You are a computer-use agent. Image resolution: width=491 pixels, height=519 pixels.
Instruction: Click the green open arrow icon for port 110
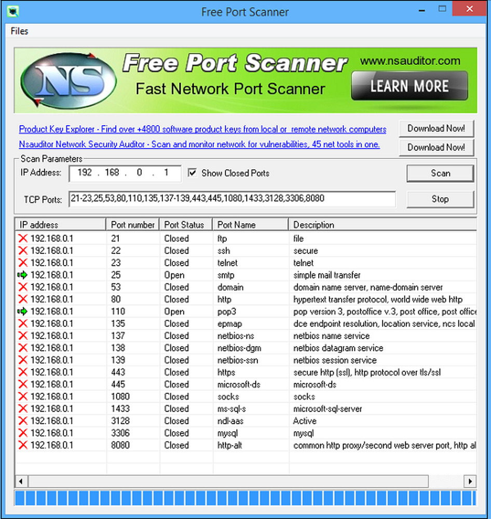(x=22, y=311)
